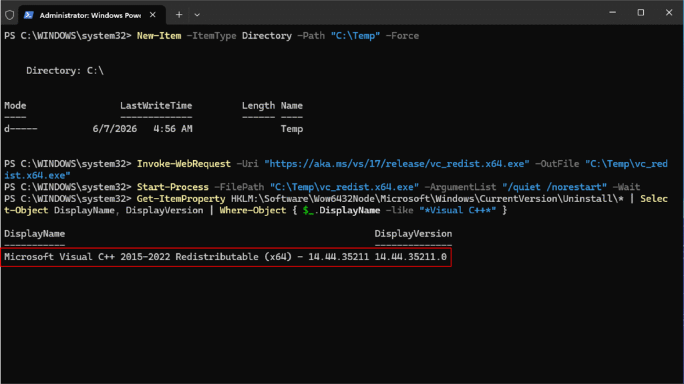Click the DisplayVersion column header

[413, 234]
